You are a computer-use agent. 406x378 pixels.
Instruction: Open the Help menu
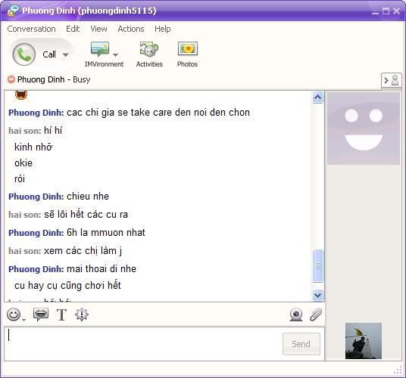pyautogui.click(x=163, y=29)
